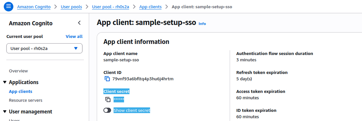Click the Refresh token expiration label
Viewport: 362px width, 121px height.
[x=262, y=72]
